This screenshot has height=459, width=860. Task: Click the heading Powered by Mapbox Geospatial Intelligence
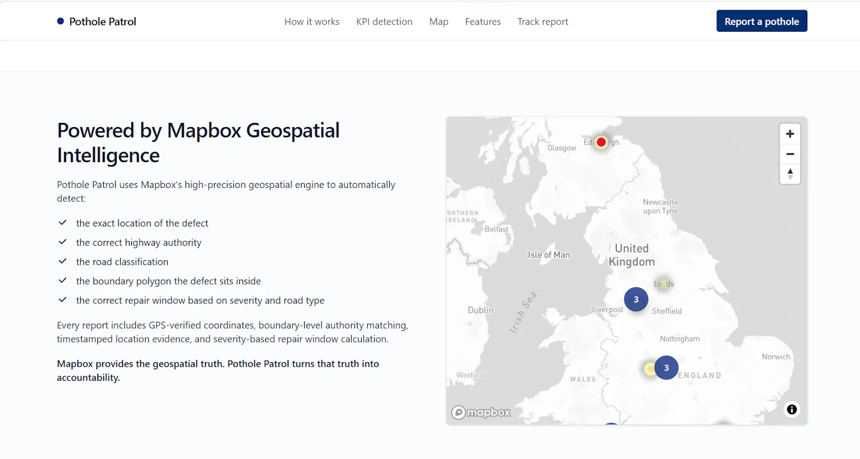[198, 143]
